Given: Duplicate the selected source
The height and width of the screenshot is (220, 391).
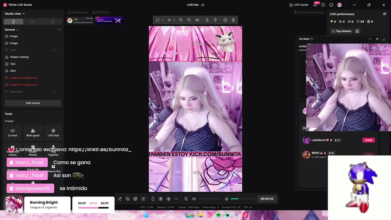Looking at the screenshot, I should [x=189, y=20].
